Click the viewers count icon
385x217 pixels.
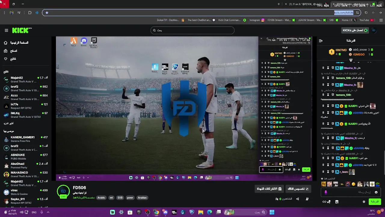277,199
